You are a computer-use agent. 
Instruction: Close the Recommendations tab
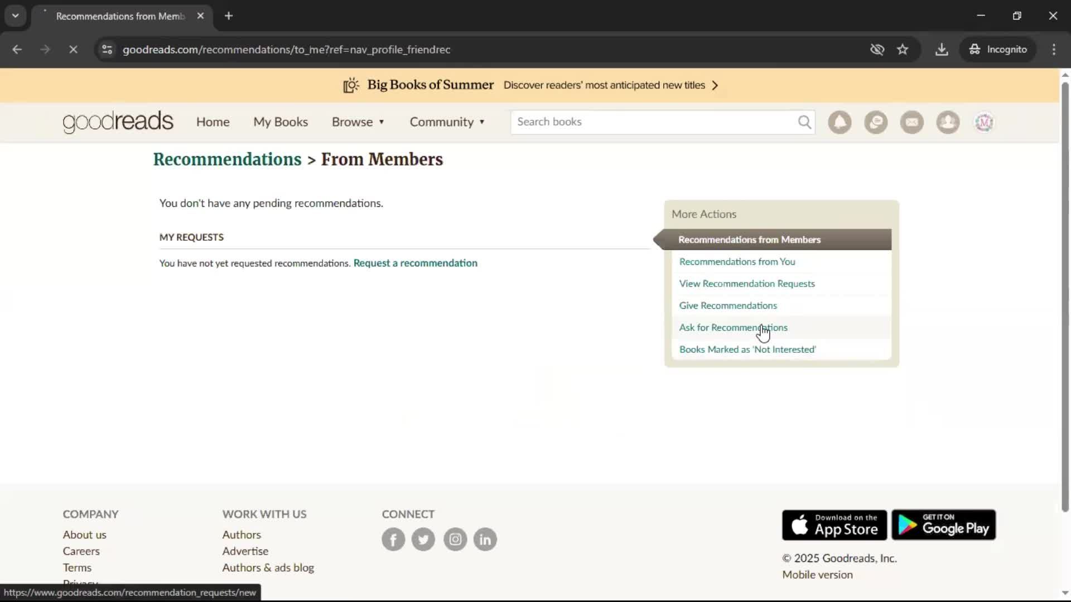click(x=200, y=16)
